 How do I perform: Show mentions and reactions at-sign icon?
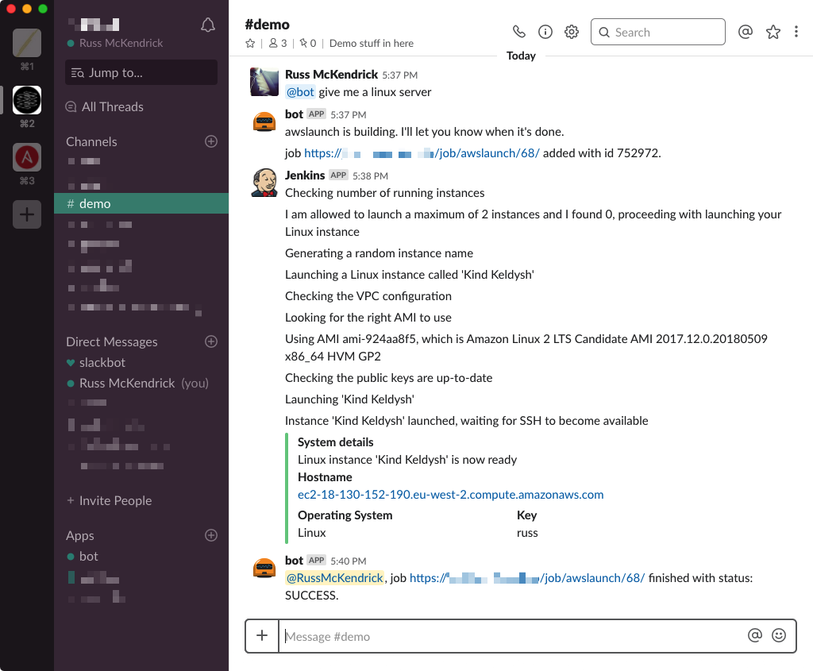point(745,32)
